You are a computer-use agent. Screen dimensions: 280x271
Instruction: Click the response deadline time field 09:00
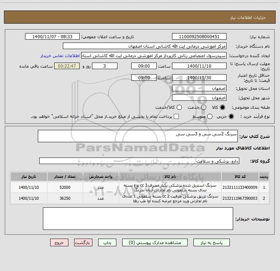click(x=144, y=66)
